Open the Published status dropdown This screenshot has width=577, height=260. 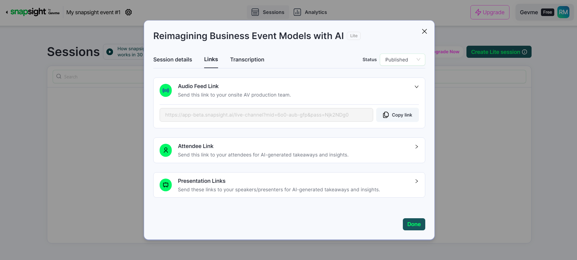click(x=402, y=60)
